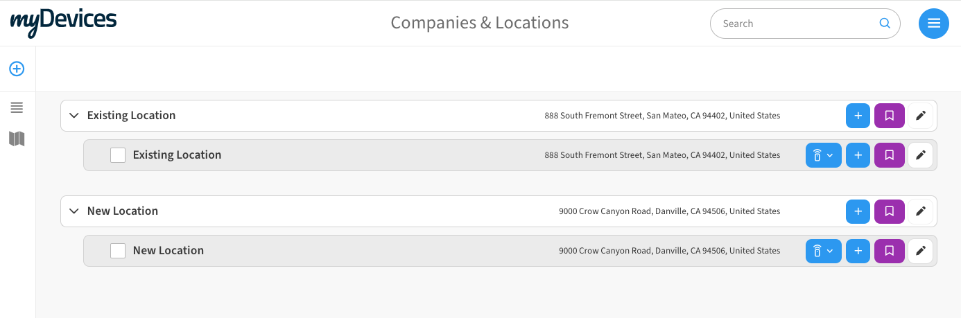
Task: Edit the Existing Location company with pencil
Action: [x=921, y=116]
